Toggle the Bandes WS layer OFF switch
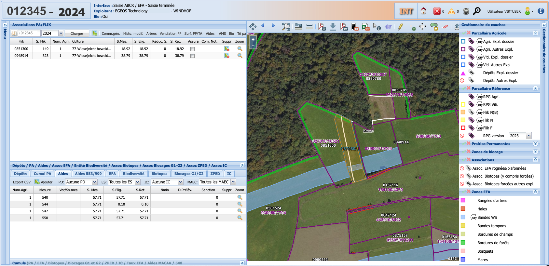This screenshot has height=266, width=549. [x=474, y=218]
